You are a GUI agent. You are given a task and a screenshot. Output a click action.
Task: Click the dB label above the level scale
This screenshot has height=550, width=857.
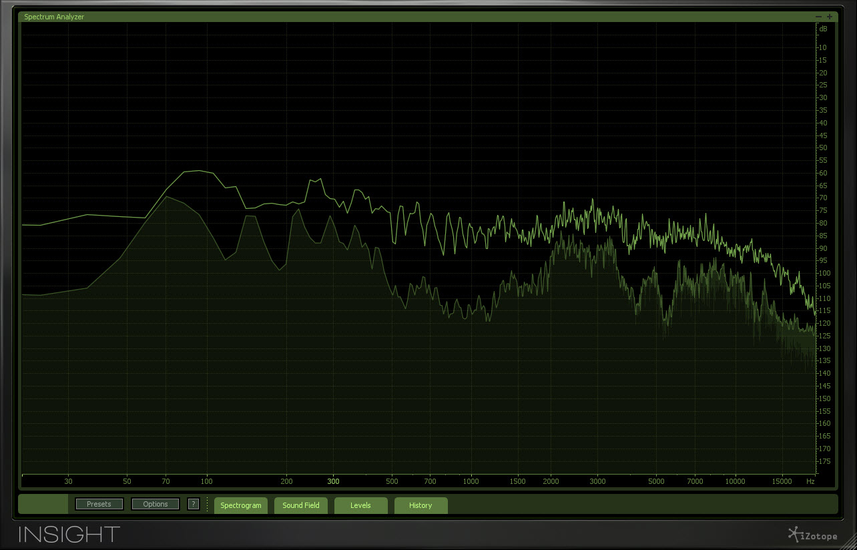pos(822,29)
